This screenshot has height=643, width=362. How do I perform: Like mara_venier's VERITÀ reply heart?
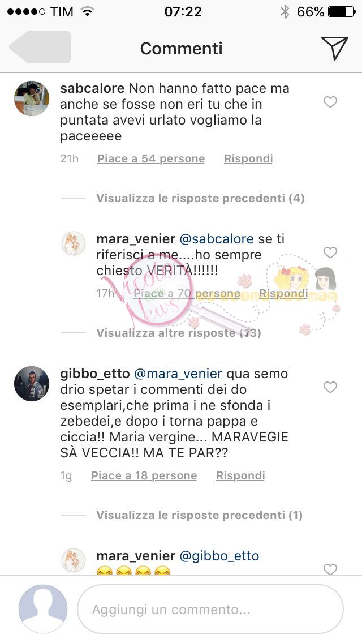pos(330,252)
